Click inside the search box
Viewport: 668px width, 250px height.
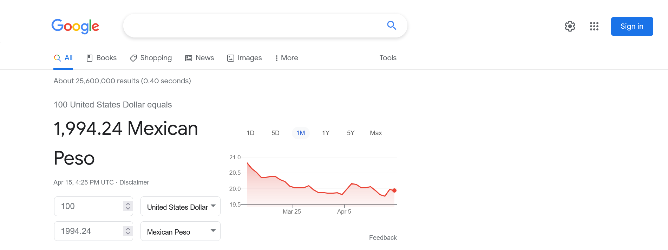point(246,26)
